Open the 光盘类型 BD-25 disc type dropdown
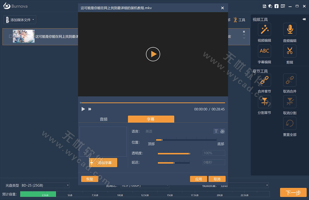 point(45,185)
